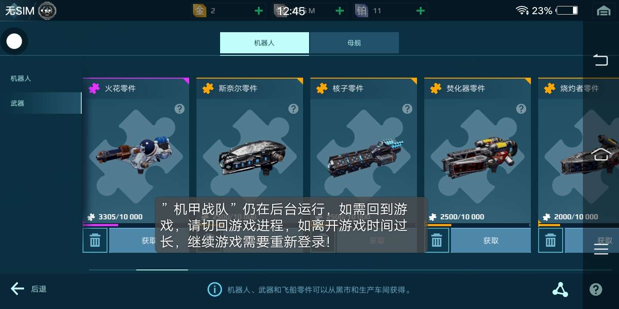Select the 机器人 top tab
The width and height of the screenshot is (619, 309).
pyautogui.click(x=264, y=43)
